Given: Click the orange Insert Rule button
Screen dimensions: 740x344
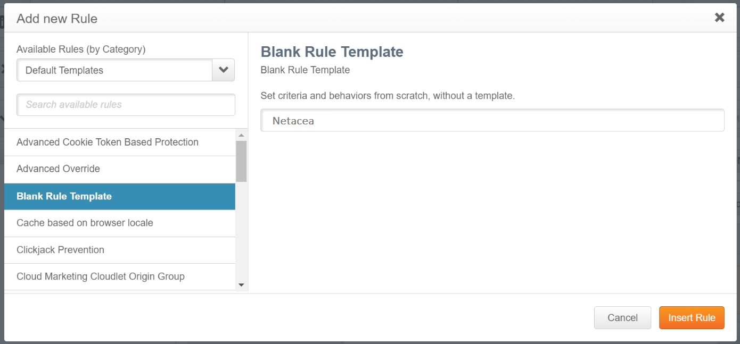Looking at the screenshot, I should (692, 318).
